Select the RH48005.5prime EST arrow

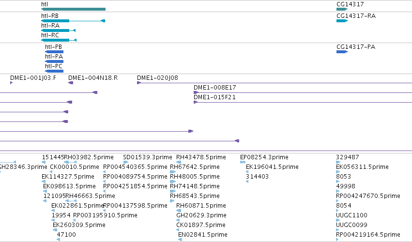173,181
